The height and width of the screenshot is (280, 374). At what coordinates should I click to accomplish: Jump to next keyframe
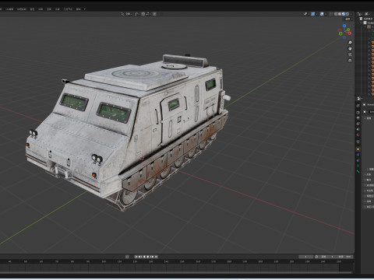pyautogui.click(x=153, y=257)
